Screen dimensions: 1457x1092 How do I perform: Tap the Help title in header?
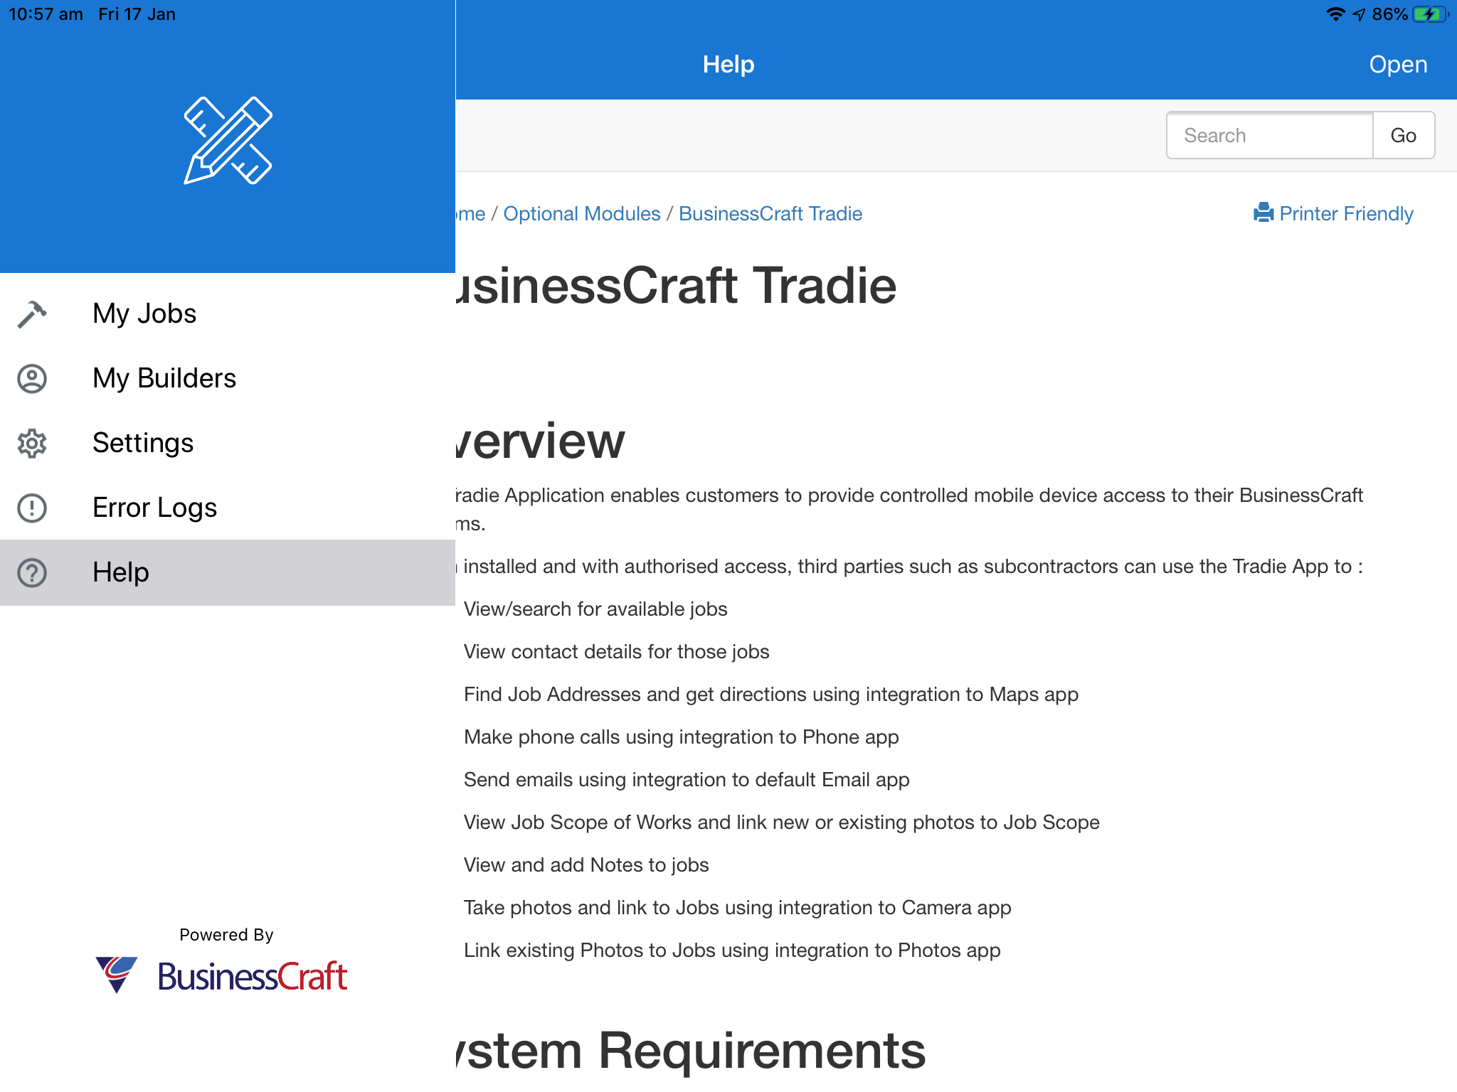[728, 65]
